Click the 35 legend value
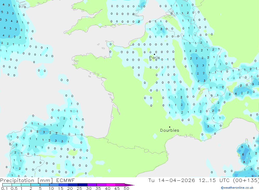Viewport: 259px width, 190px height. tap(98, 188)
